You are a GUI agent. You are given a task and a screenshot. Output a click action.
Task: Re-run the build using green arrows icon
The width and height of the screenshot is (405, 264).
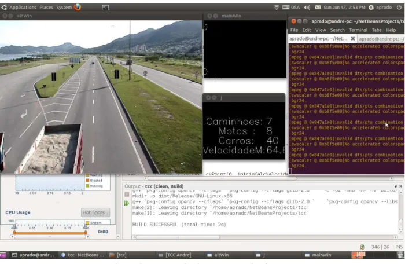[x=127, y=203]
